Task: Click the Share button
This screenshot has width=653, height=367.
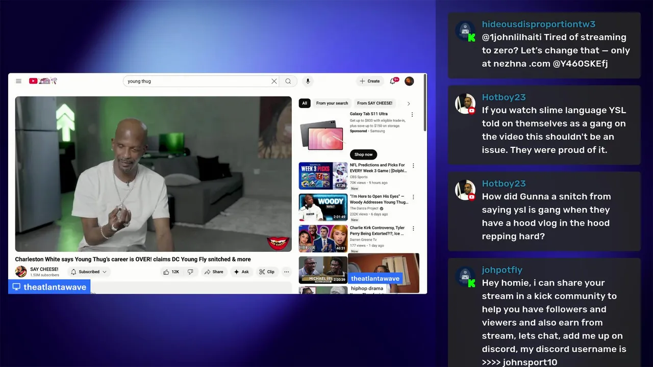Action: [x=214, y=272]
